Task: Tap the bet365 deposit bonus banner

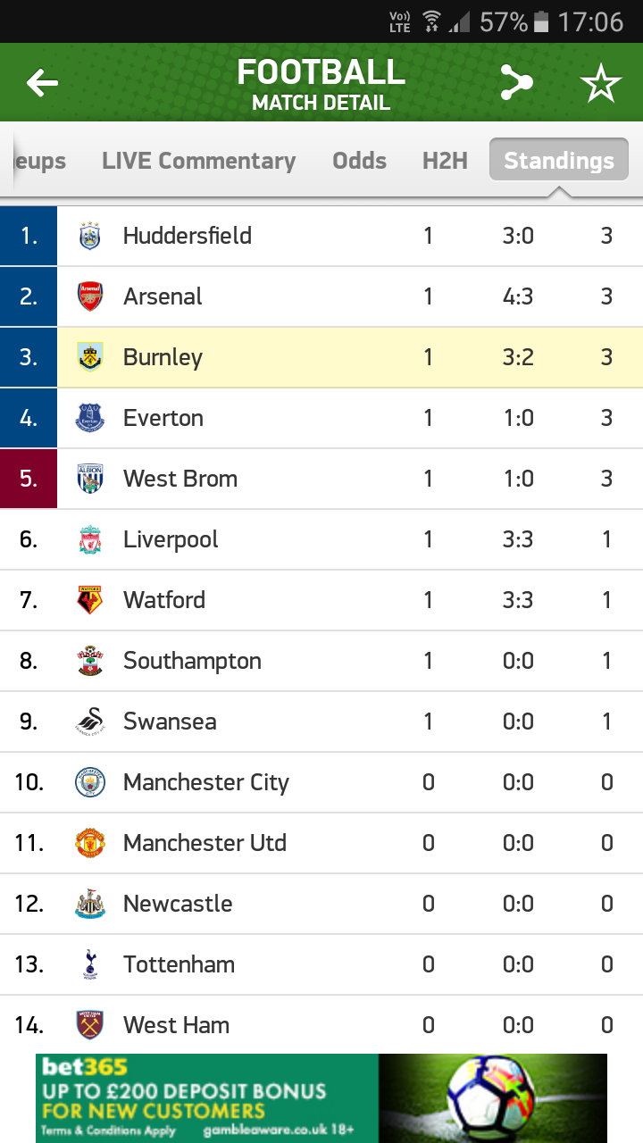Action: [x=321, y=1097]
